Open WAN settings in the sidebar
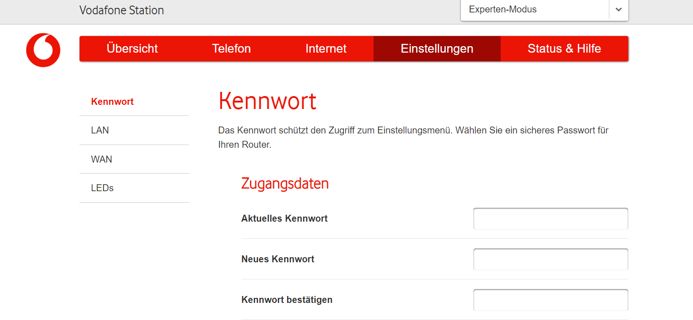 click(x=134, y=159)
